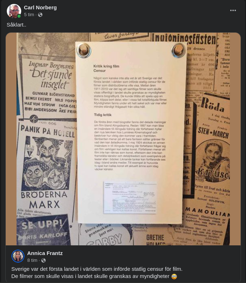This screenshot has height=283, width=246.
Task: Click the small censorship card document image
Action: coord(130,197)
